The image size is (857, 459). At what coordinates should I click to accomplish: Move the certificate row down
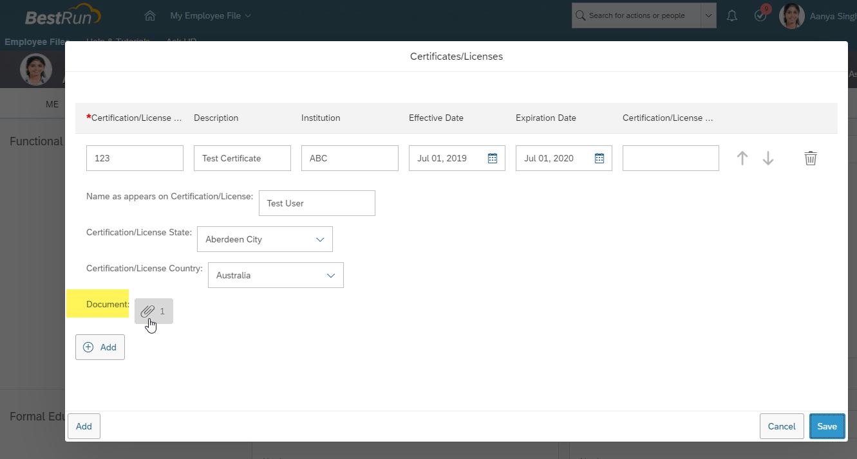click(768, 158)
